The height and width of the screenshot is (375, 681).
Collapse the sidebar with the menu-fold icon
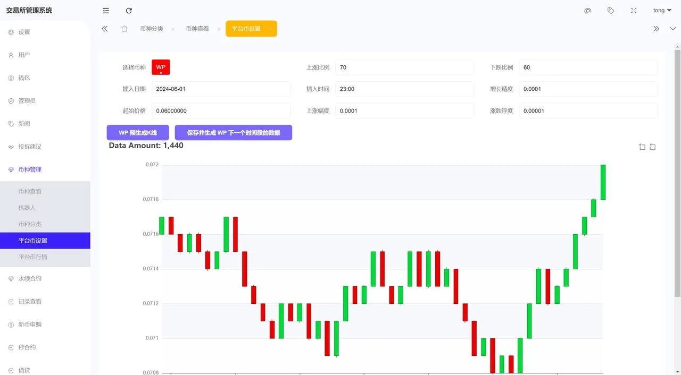click(x=106, y=11)
